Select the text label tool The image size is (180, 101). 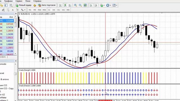pyautogui.click(x=17, y=10)
